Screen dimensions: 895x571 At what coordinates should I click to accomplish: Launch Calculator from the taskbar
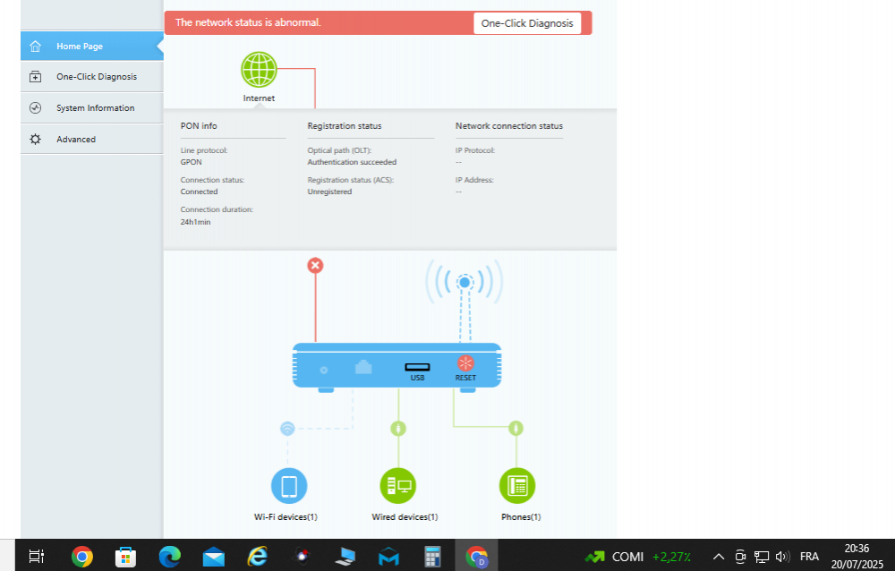[x=433, y=557]
